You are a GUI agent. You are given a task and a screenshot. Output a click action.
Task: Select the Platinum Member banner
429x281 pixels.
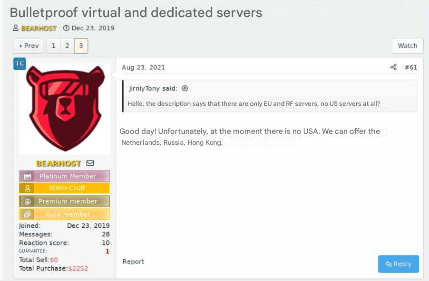pos(64,176)
